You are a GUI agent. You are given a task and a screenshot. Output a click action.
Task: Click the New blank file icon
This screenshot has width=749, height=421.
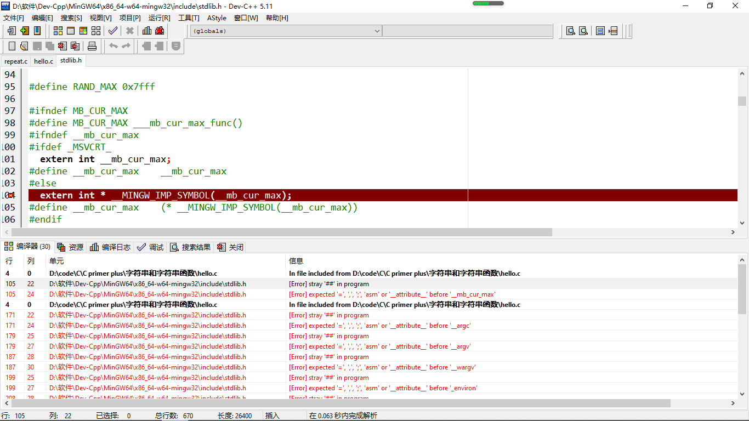point(12,46)
